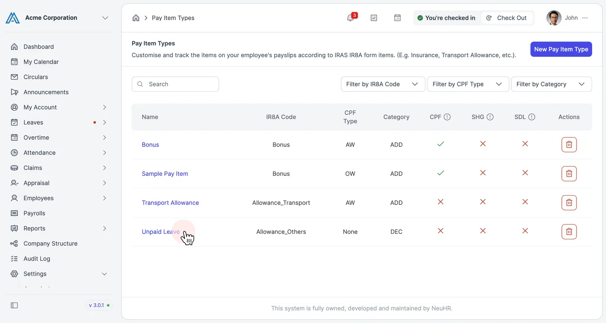
Task: Collapse the sidebar with the panel icon
Action: pos(14,305)
